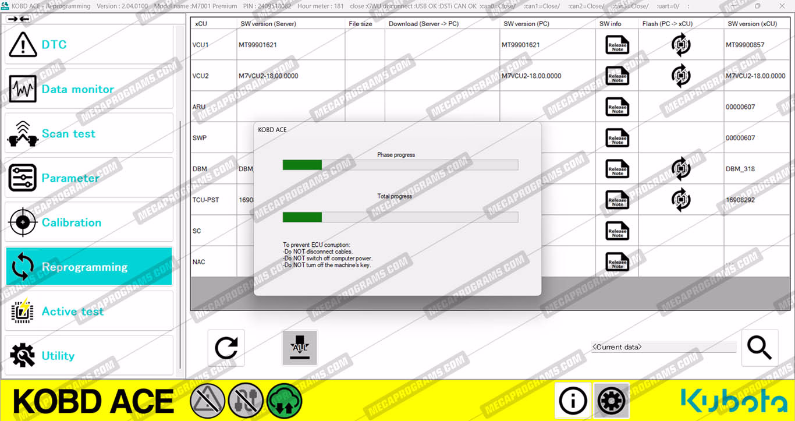Select the SWP row label
Image resolution: width=795 pixels, height=421 pixels.
point(200,138)
